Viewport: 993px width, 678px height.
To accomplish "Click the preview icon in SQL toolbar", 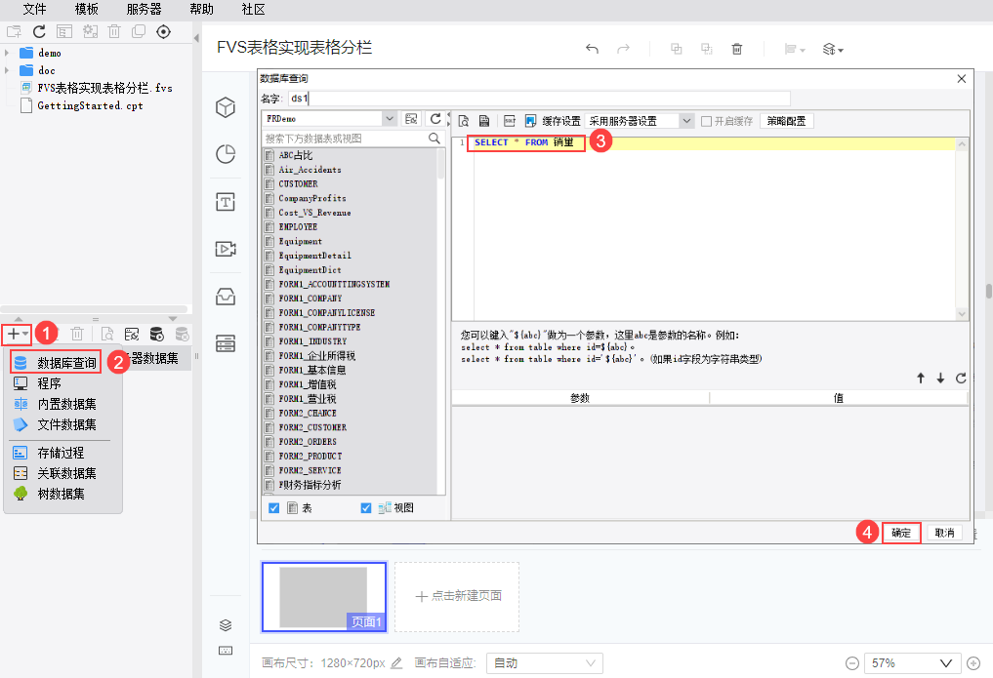I will (464, 121).
